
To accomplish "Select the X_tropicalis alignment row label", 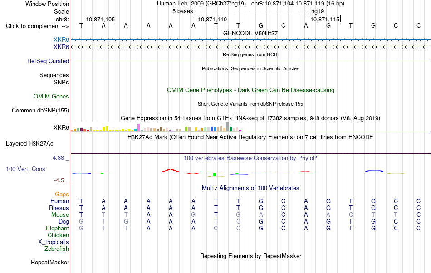I will click(54, 242).
